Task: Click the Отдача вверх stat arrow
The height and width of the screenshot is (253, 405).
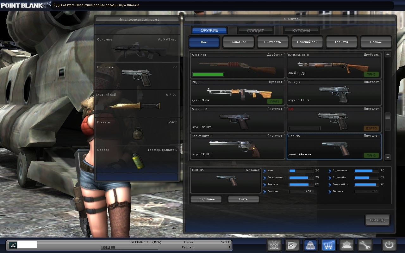Action: 330,171
